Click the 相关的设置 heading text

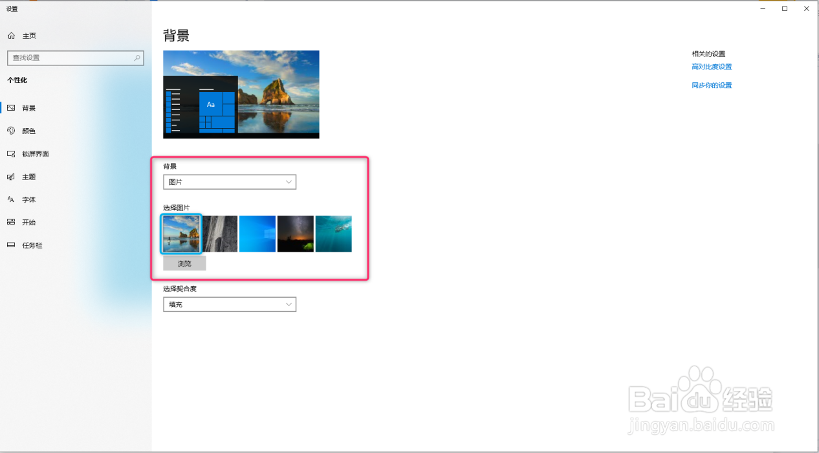click(708, 54)
